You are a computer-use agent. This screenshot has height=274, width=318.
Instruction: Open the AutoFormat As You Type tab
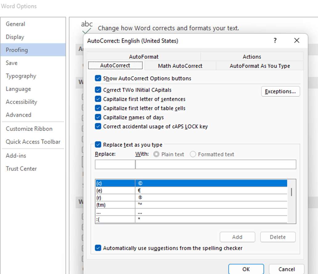pos(259,66)
